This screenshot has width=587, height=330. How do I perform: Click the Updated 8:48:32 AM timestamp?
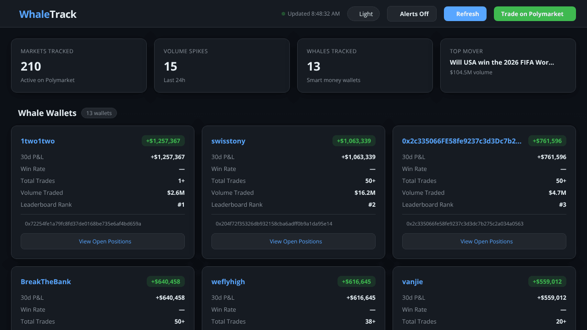(314, 14)
